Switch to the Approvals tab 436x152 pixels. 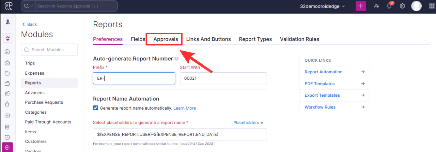click(166, 39)
